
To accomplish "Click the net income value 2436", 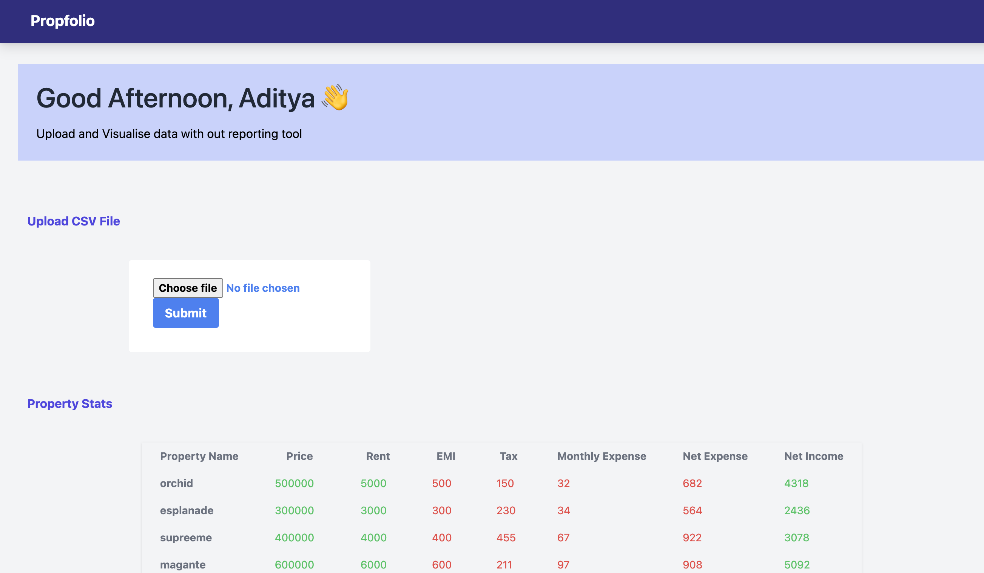I will (797, 511).
